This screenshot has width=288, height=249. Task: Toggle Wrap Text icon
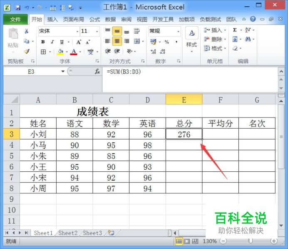tap(137, 31)
